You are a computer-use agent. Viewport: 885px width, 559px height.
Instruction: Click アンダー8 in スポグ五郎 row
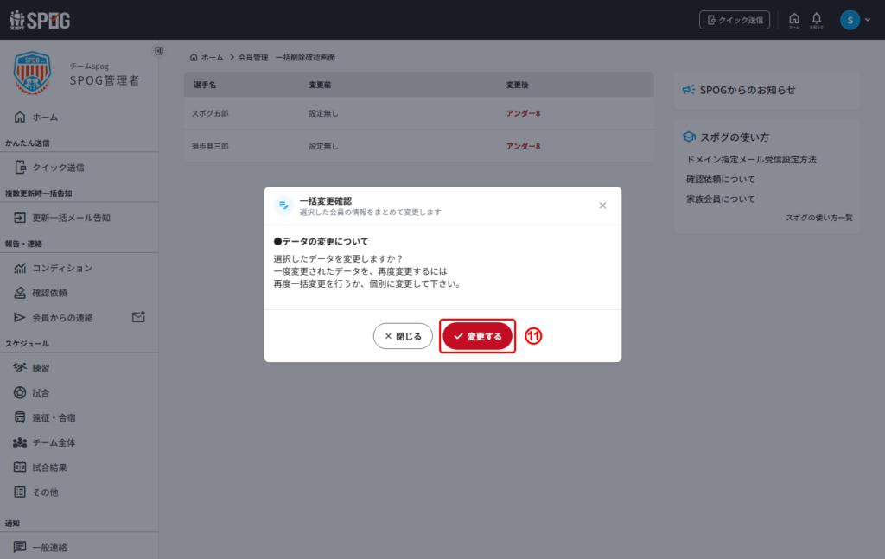click(x=523, y=113)
